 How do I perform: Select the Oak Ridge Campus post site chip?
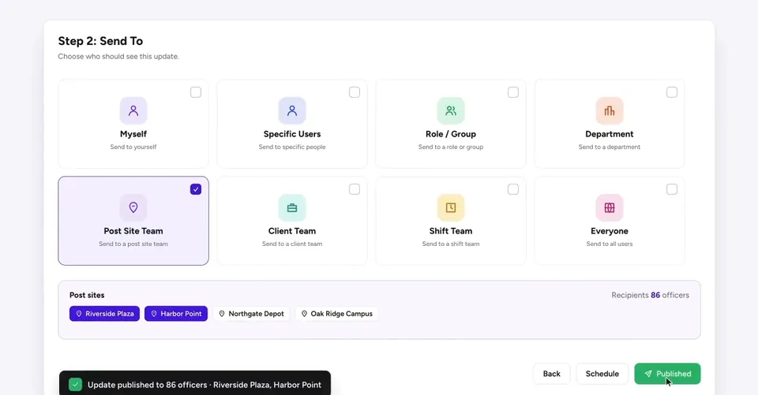tap(337, 314)
